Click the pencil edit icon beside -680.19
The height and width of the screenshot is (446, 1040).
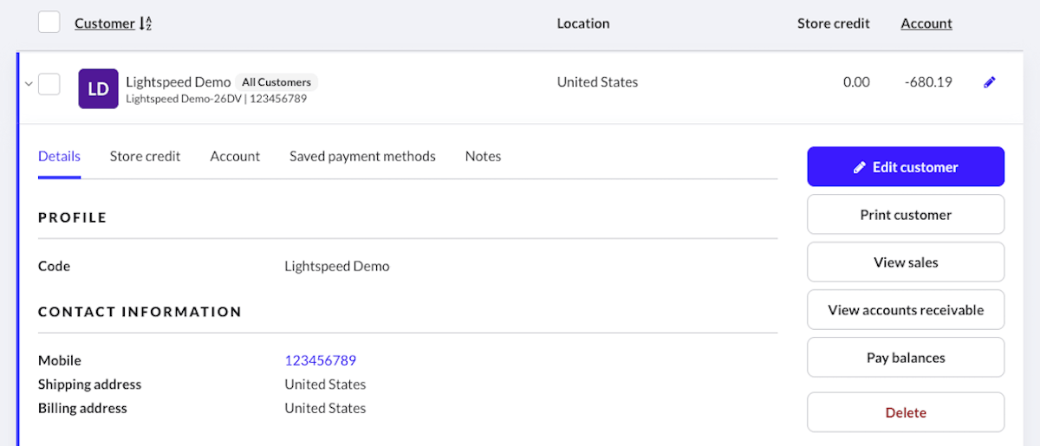pyautogui.click(x=990, y=82)
